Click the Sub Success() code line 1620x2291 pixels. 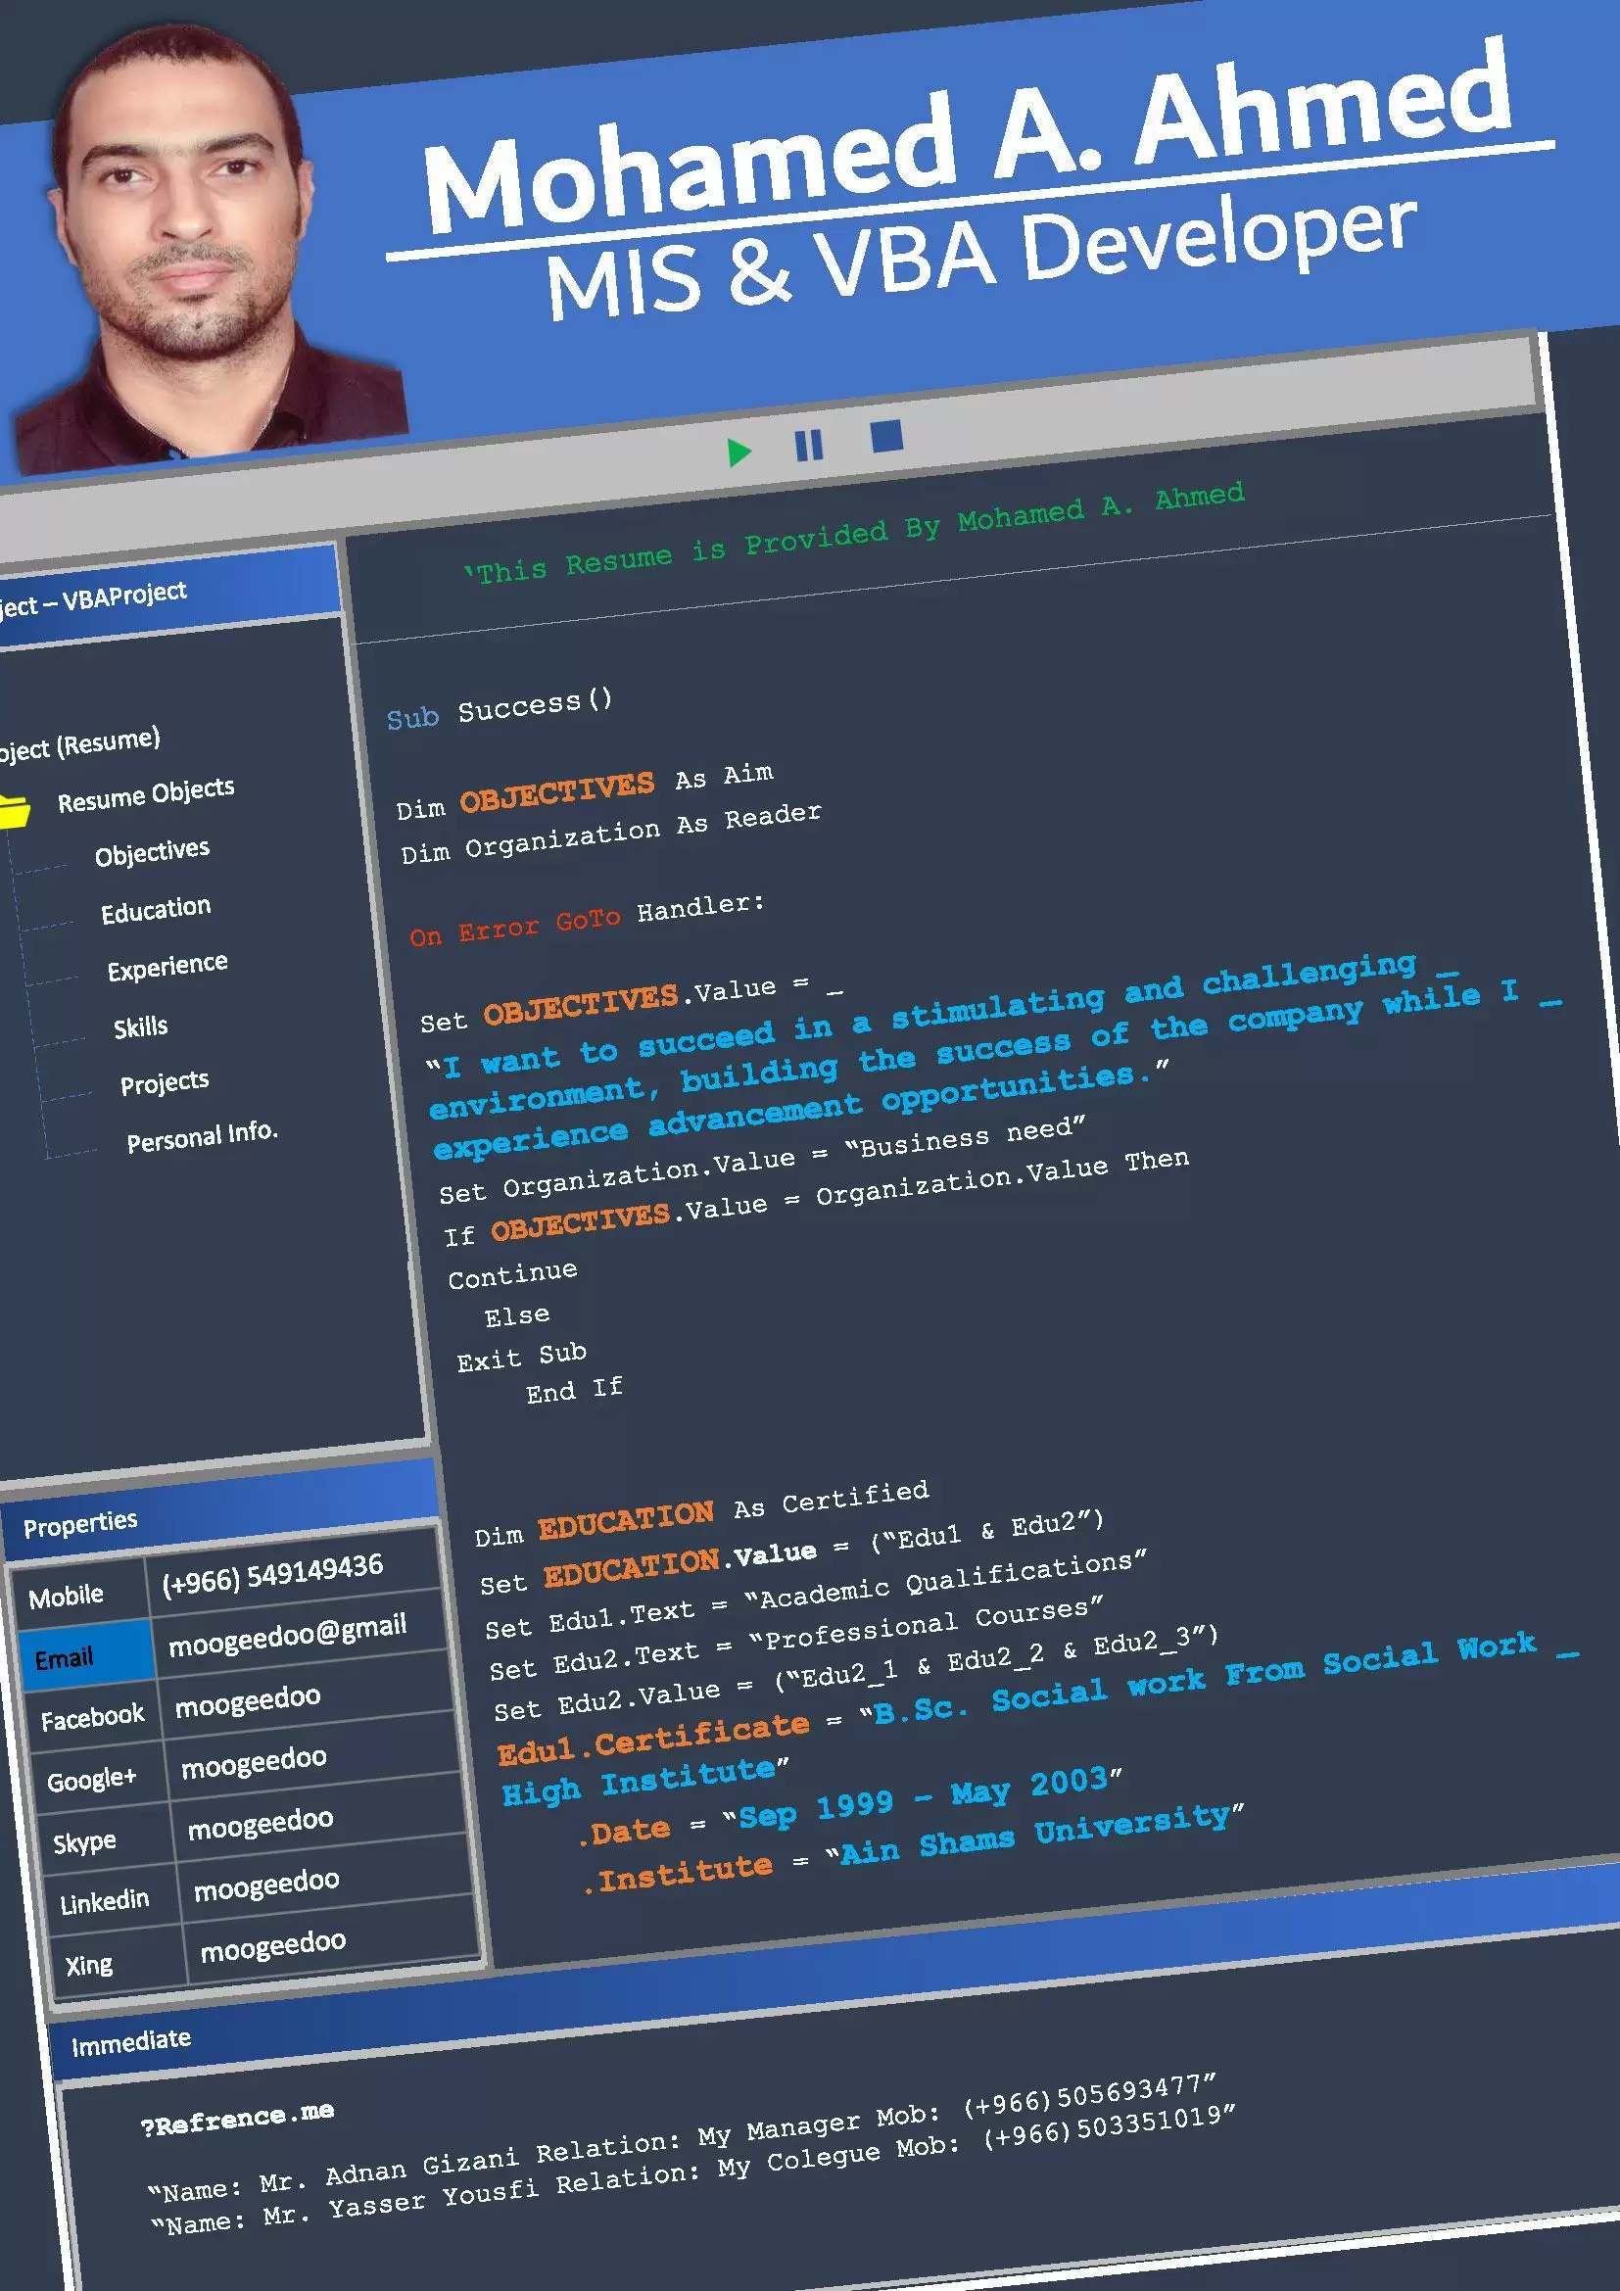(x=499, y=709)
